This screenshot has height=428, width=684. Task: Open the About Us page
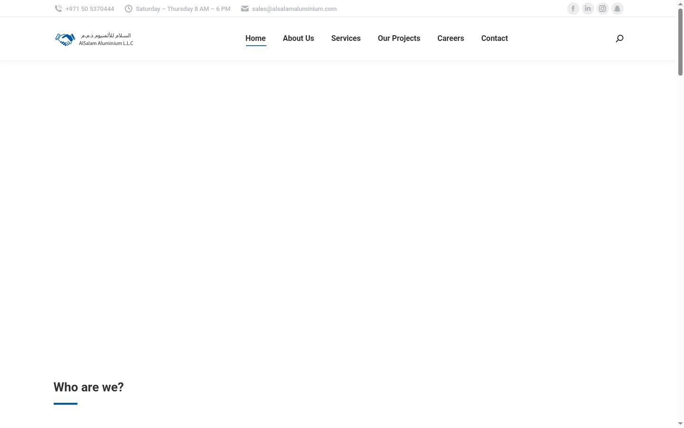[298, 39]
